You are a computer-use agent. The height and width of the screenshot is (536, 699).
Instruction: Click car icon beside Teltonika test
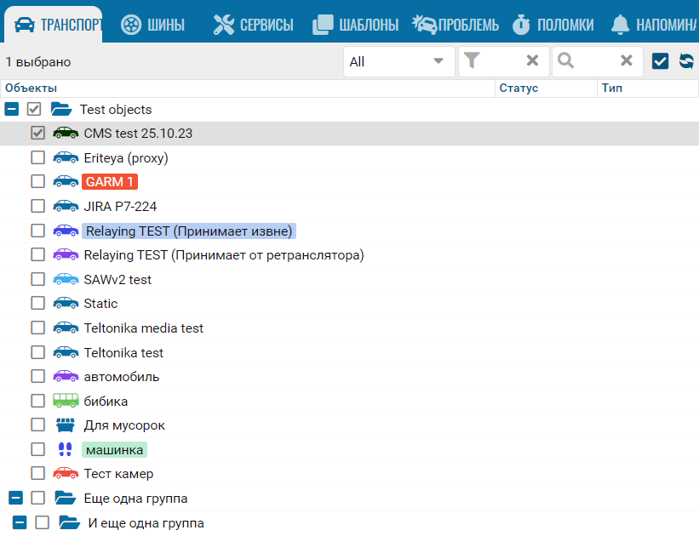[x=66, y=352]
